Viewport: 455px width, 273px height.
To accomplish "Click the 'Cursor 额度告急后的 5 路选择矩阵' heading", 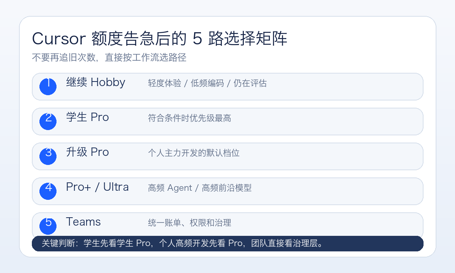I will 160,39.
